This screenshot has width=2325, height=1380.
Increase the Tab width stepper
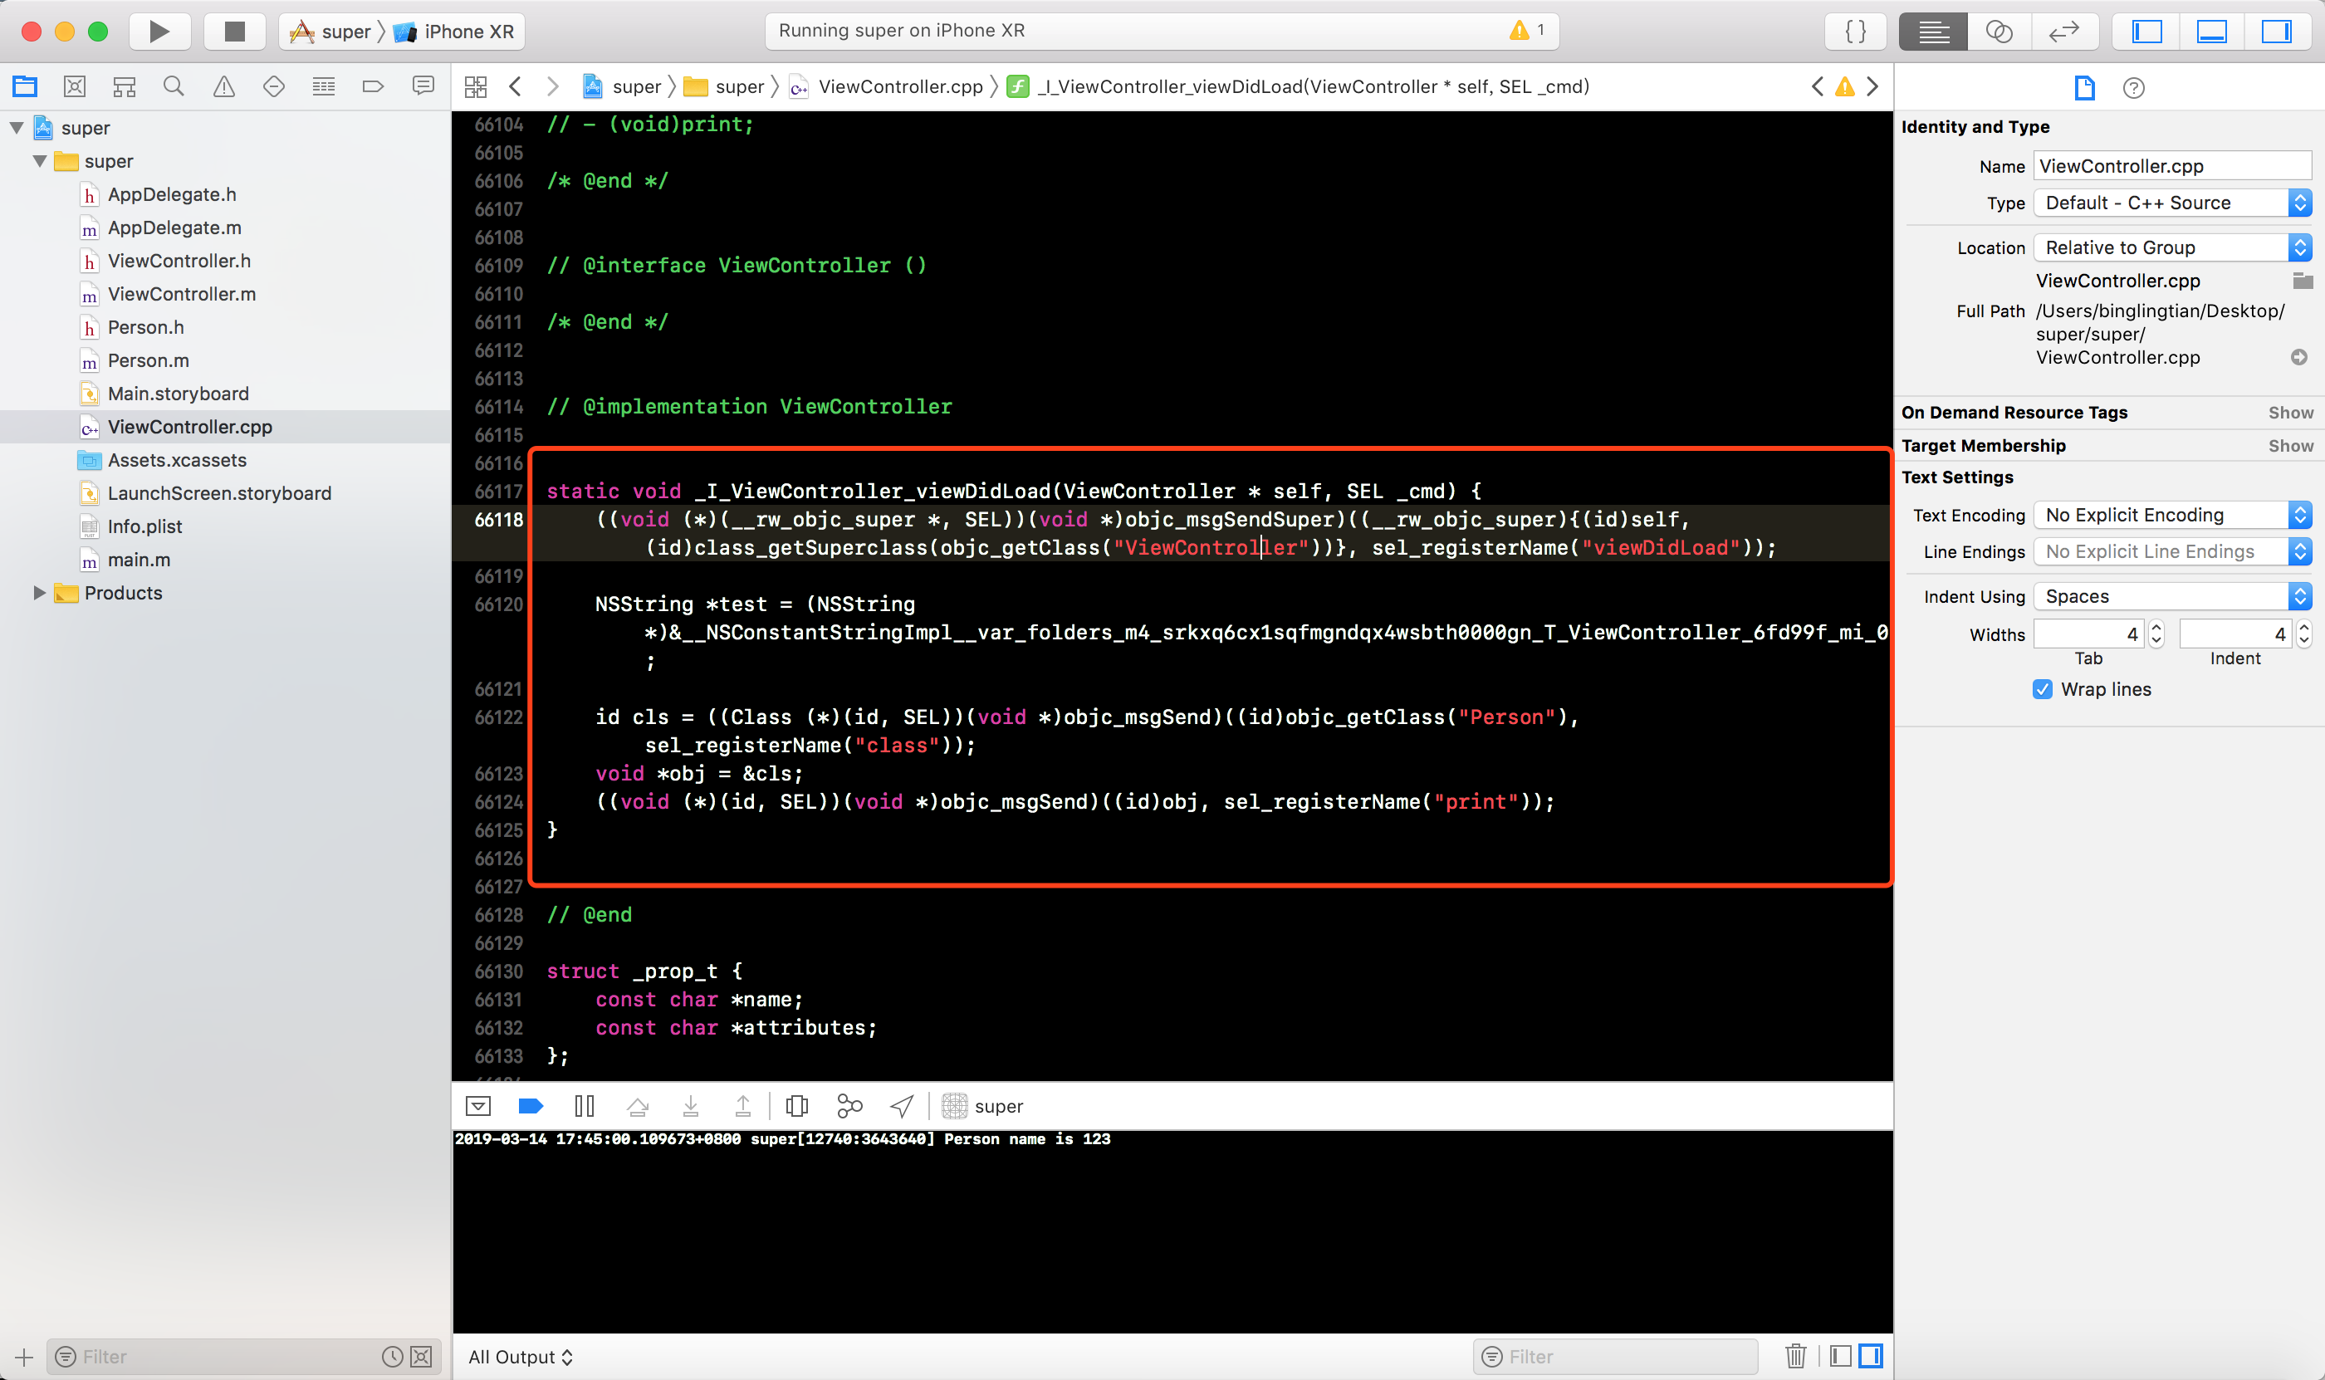click(x=2156, y=628)
